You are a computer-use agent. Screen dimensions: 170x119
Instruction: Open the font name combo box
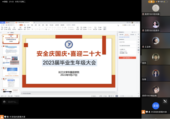[x=36, y=27]
